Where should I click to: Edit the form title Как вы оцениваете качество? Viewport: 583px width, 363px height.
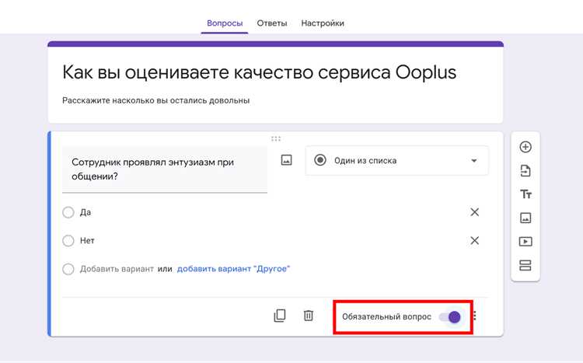[x=259, y=72]
